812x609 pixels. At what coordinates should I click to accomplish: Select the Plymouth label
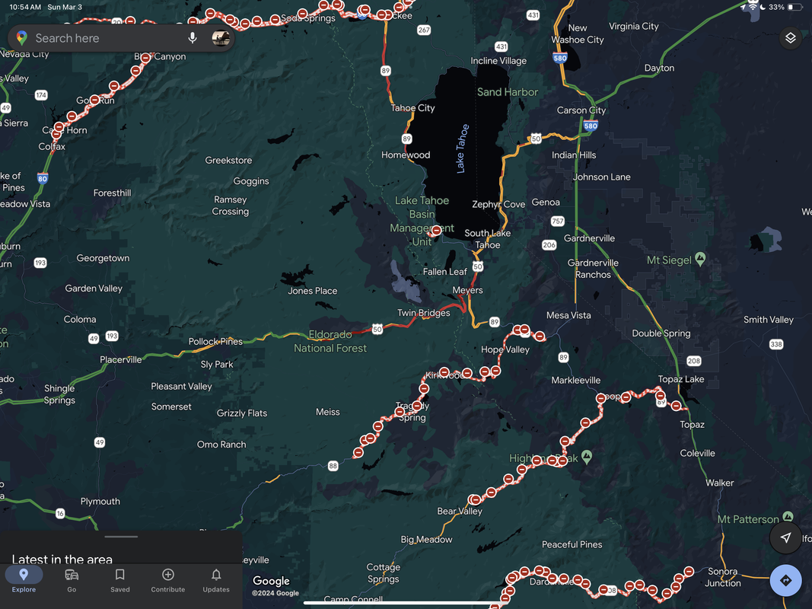[100, 502]
